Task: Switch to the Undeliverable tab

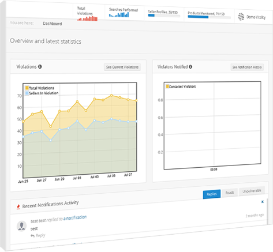Action: pos(252,191)
